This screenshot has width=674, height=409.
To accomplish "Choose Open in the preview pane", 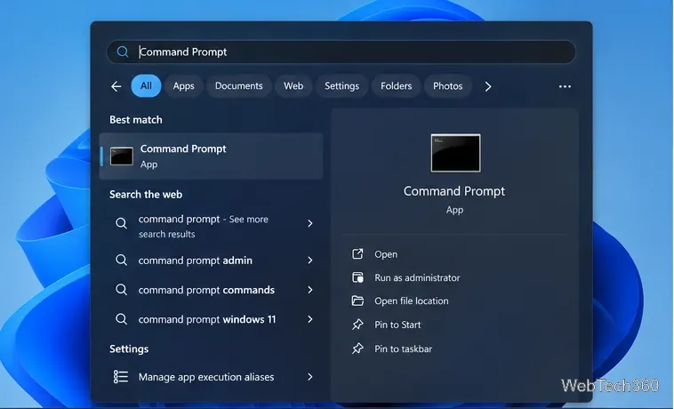I will pos(386,254).
